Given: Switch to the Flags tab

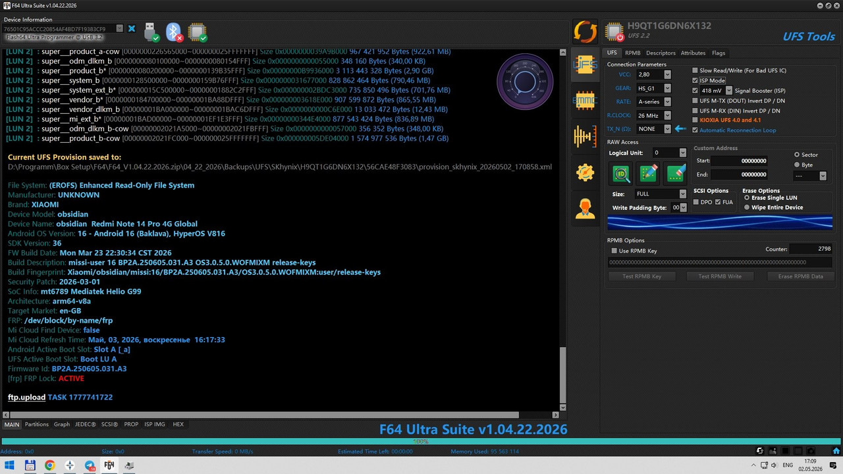Looking at the screenshot, I should click(719, 53).
